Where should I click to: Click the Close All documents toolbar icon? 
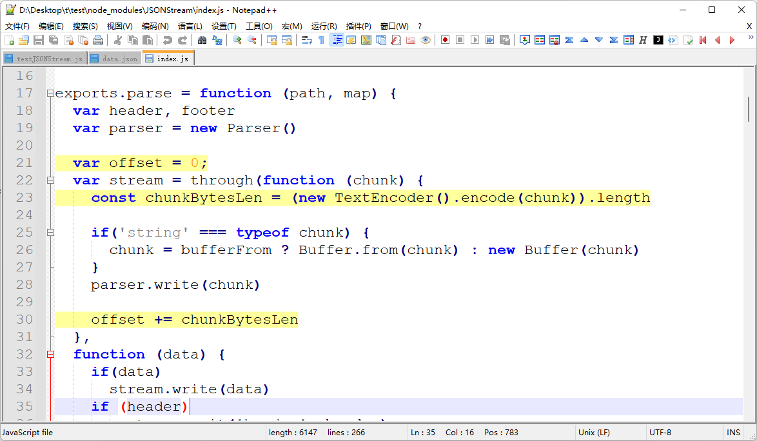click(83, 40)
